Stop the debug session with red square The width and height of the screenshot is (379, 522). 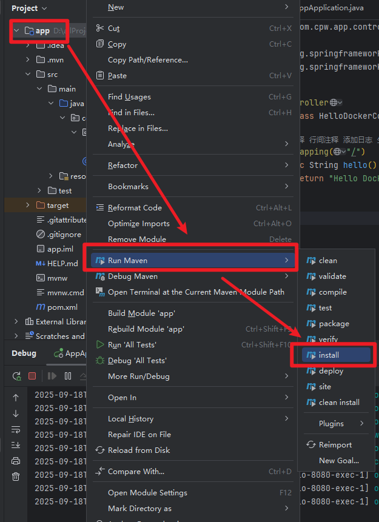click(32, 376)
